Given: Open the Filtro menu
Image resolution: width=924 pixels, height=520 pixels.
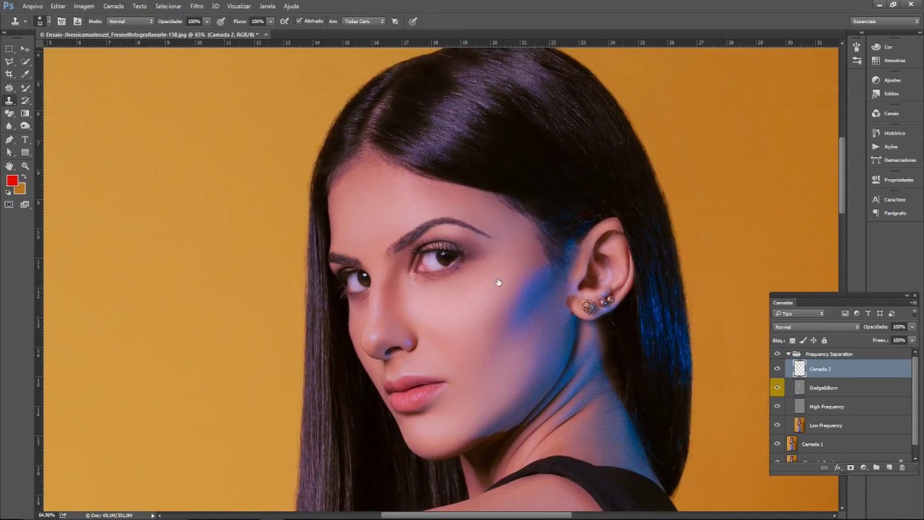Looking at the screenshot, I should (196, 6).
